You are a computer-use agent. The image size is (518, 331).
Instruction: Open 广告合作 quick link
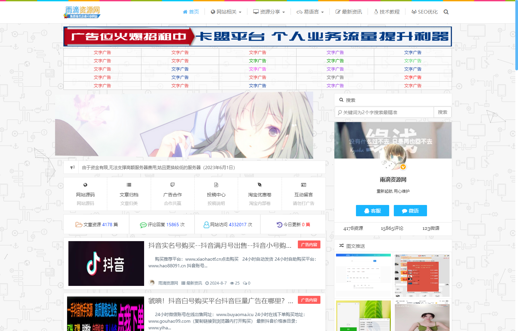173,195
